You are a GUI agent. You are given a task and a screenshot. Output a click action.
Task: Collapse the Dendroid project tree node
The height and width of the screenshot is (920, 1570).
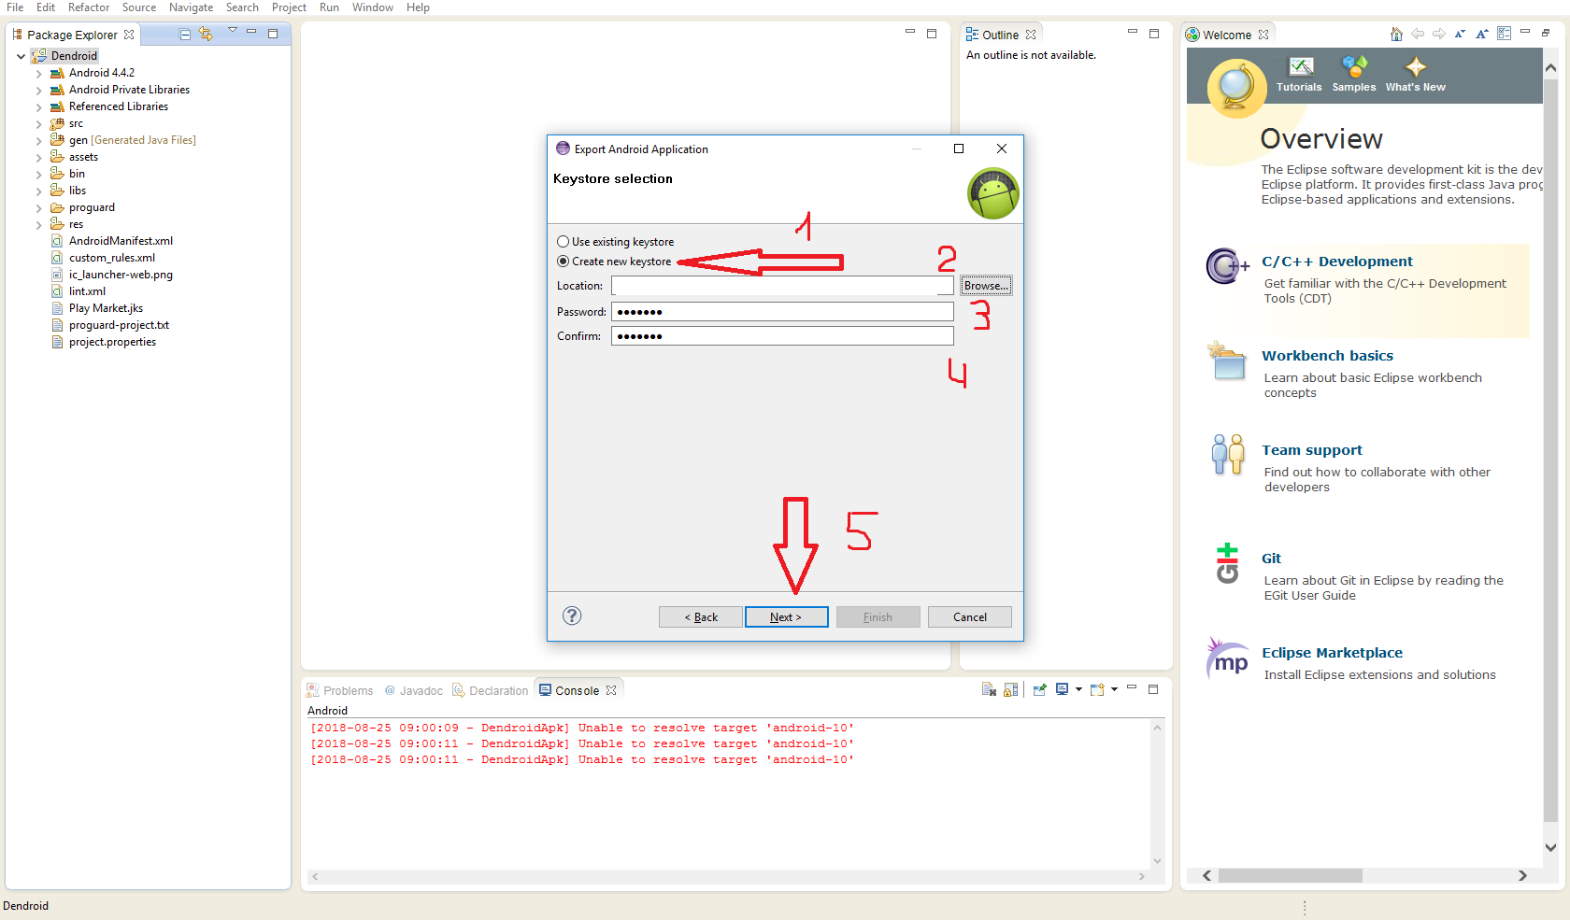pos(21,56)
